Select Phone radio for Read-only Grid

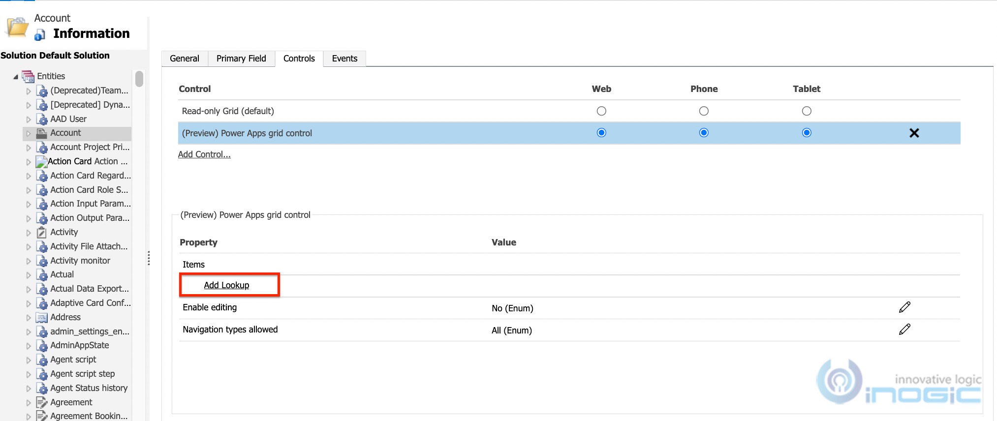click(704, 111)
